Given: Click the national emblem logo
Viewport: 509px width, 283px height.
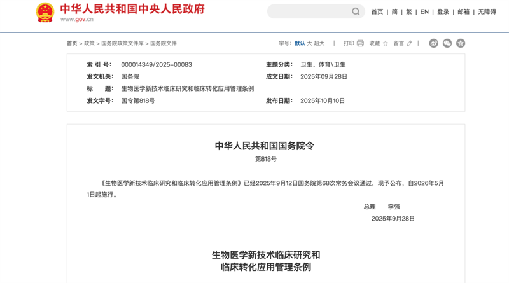Looking at the screenshot, I should click(45, 12).
